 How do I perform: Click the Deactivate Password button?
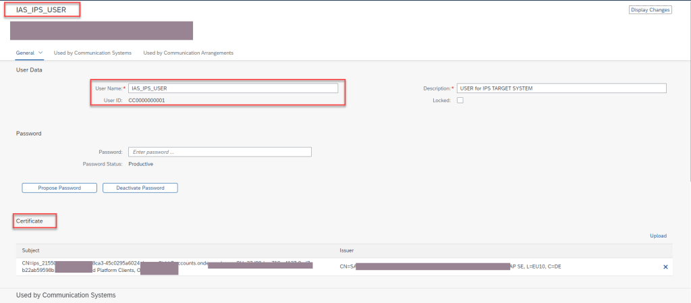[x=140, y=188]
